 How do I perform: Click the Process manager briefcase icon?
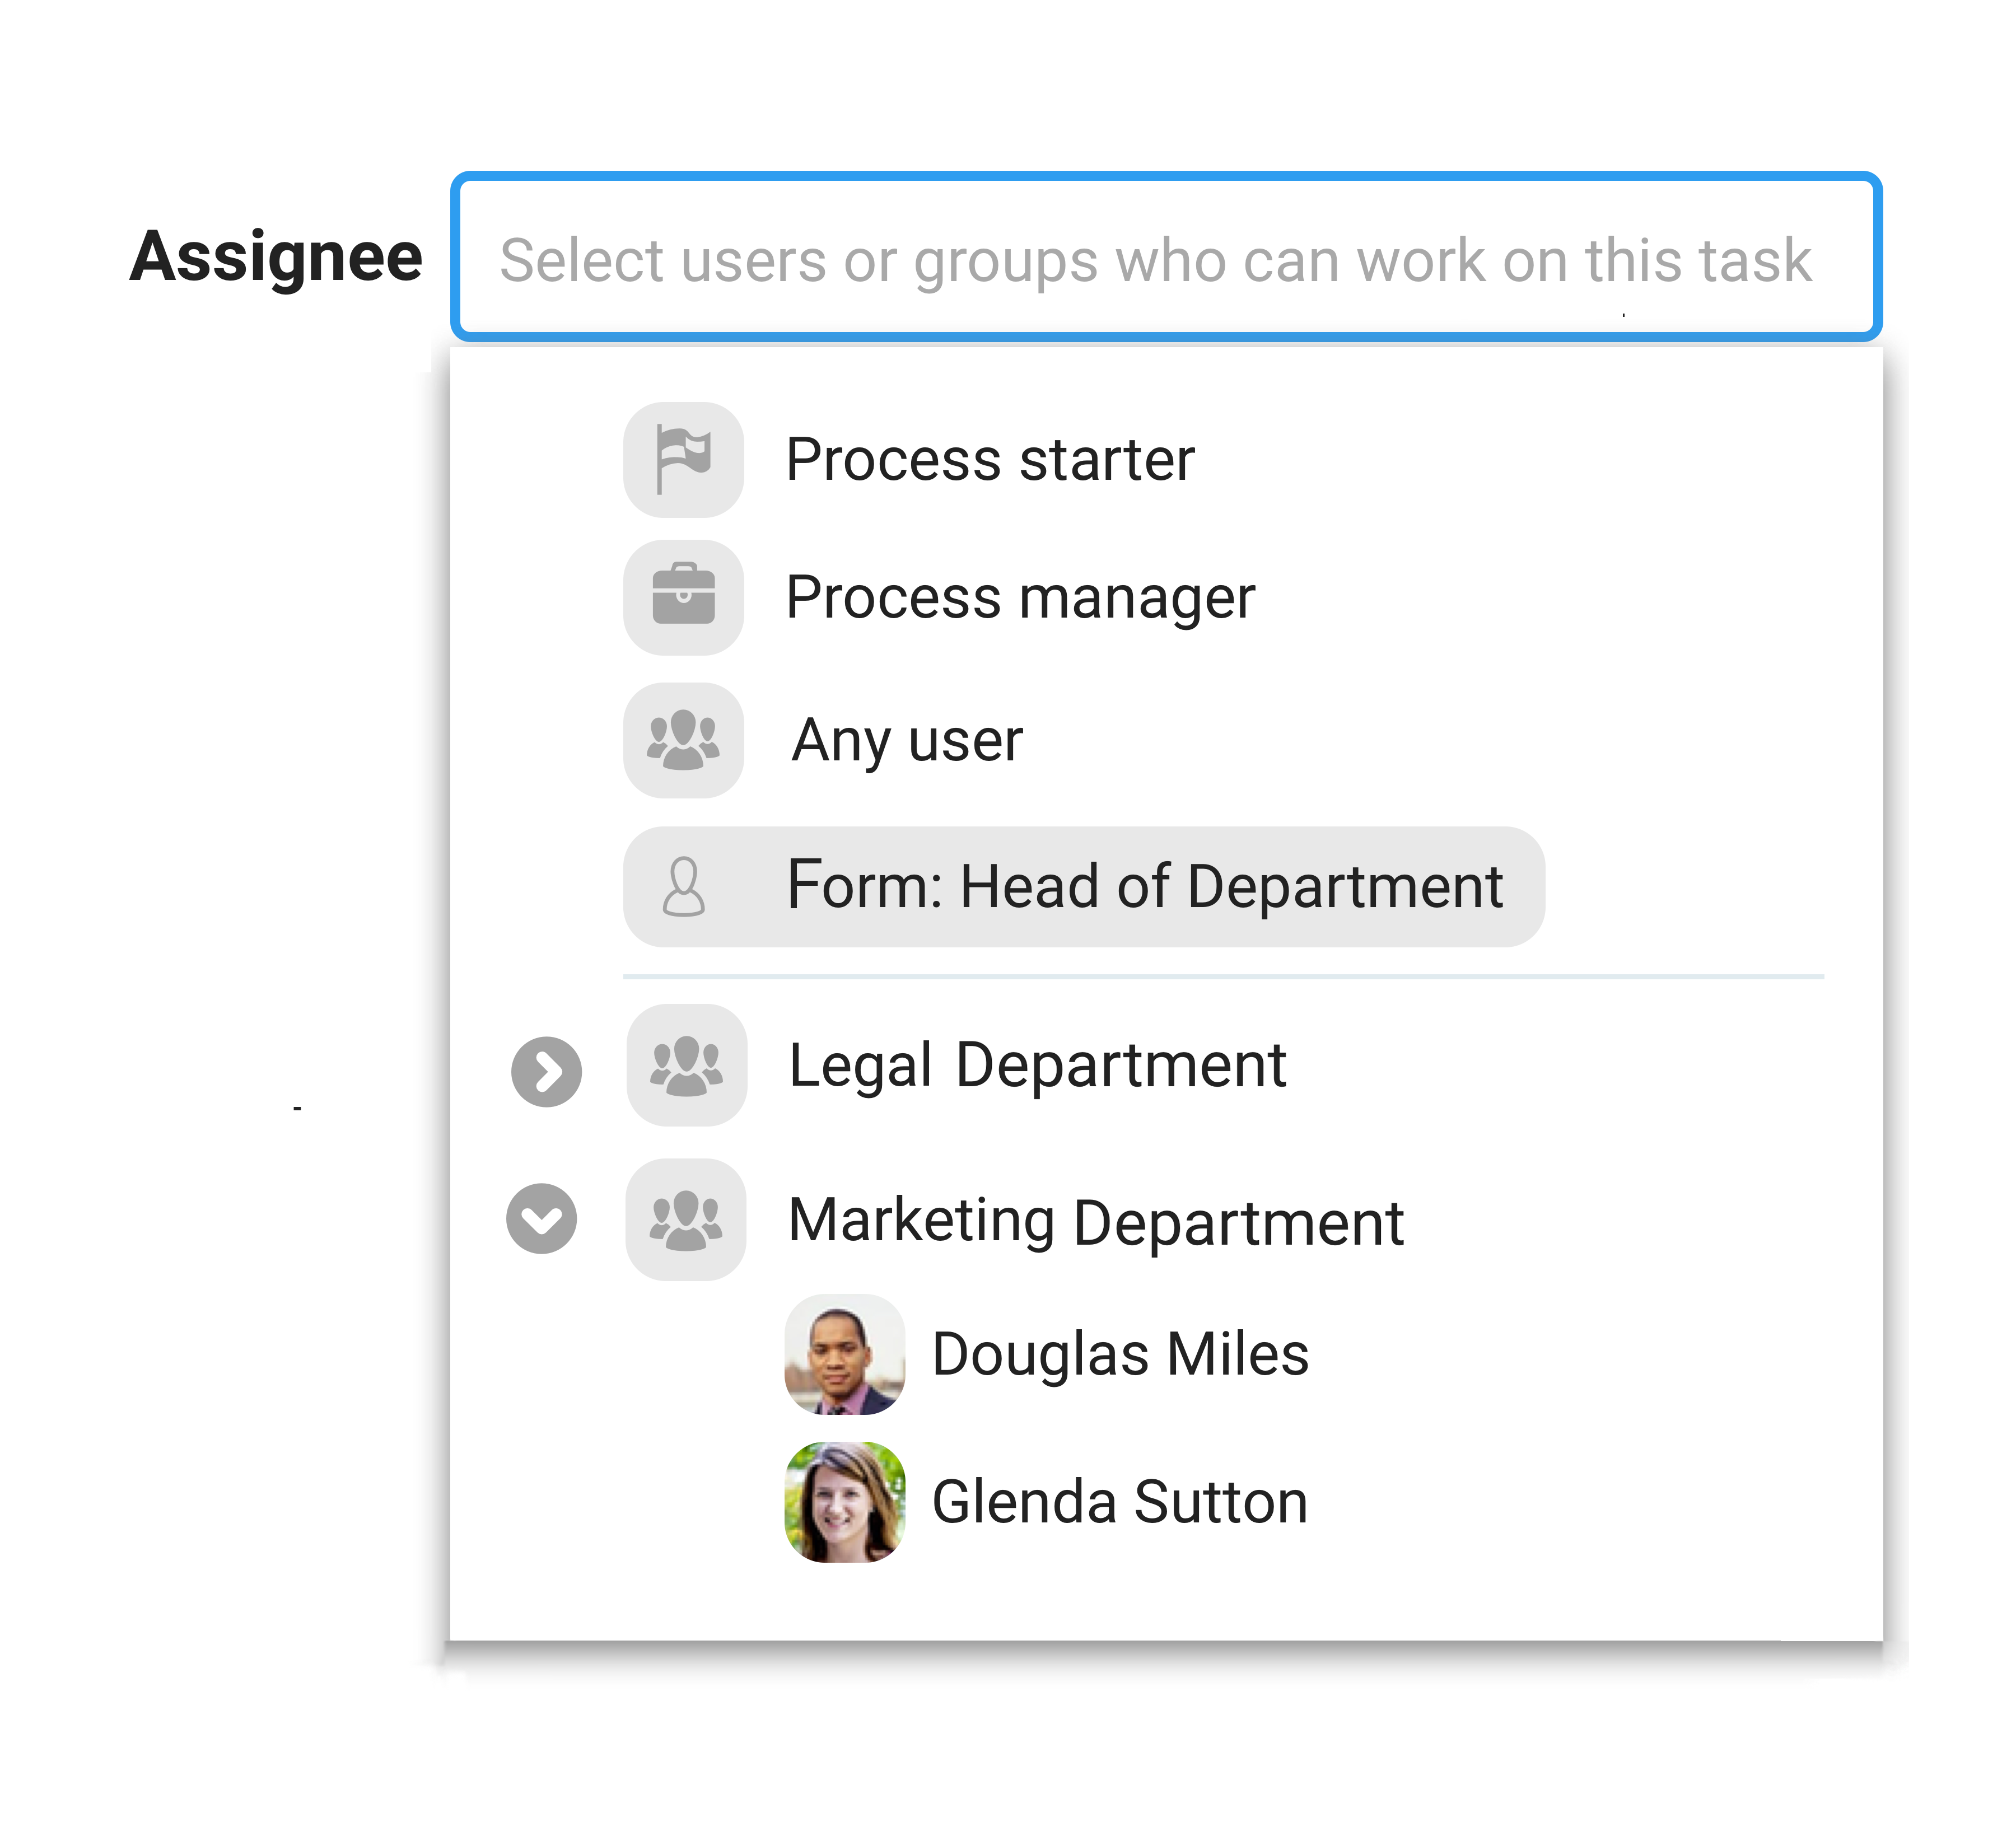pos(683,597)
